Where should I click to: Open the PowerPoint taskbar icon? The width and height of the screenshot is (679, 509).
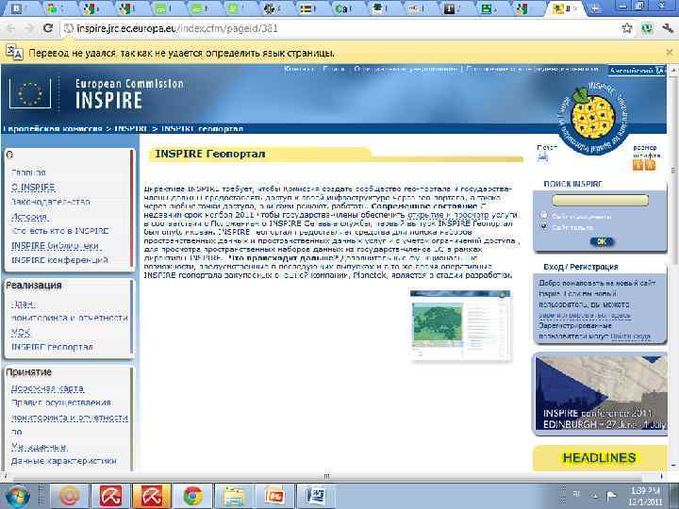click(x=274, y=496)
